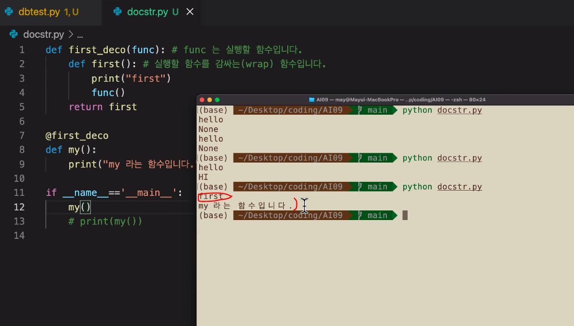Switch to the dbtest.py tab
This screenshot has height=326, width=574.
point(47,12)
